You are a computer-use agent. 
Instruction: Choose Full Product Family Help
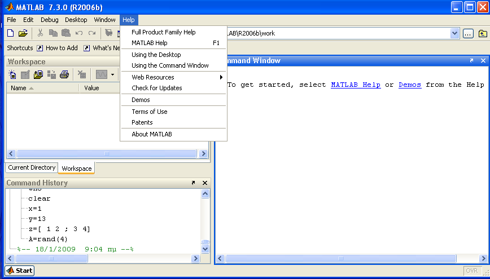click(173, 32)
